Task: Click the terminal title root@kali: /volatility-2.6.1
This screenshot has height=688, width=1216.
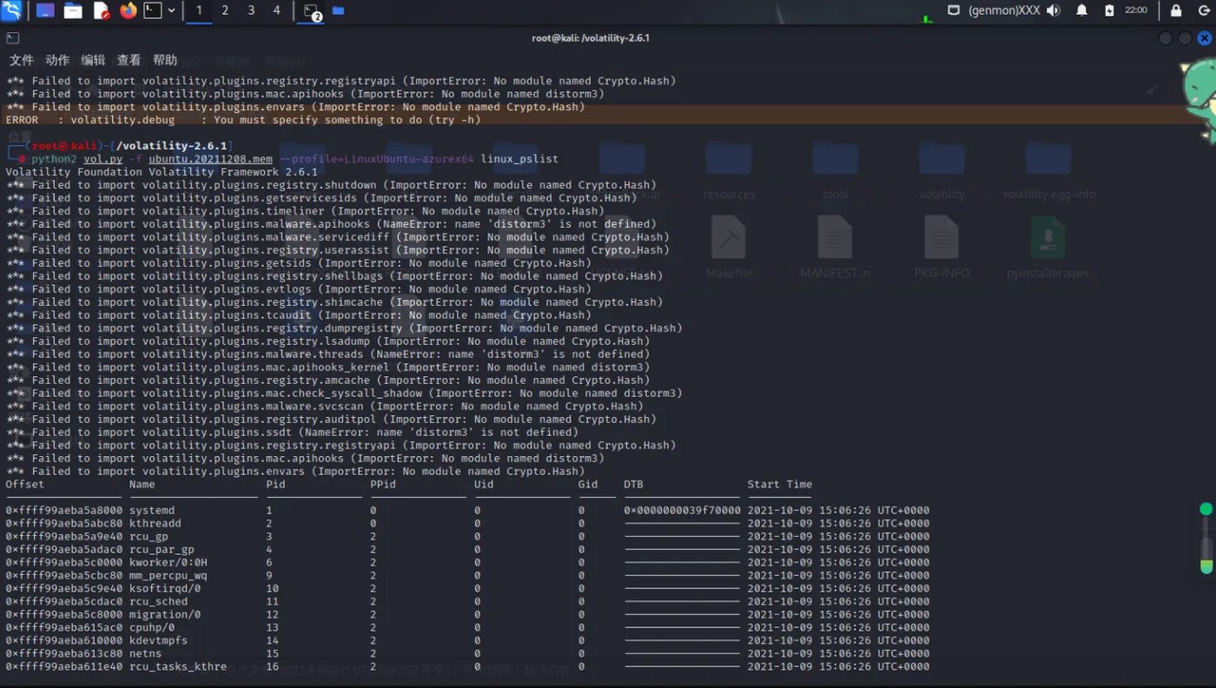Action: point(591,38)
